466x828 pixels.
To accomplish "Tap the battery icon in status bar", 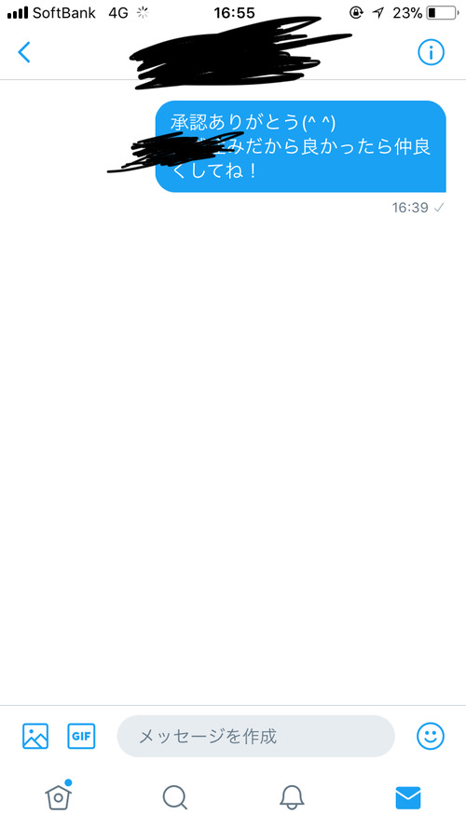I will tap(443, 13).
